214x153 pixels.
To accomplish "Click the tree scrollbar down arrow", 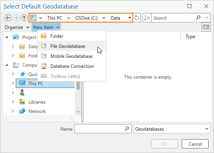I will (78, 112).
